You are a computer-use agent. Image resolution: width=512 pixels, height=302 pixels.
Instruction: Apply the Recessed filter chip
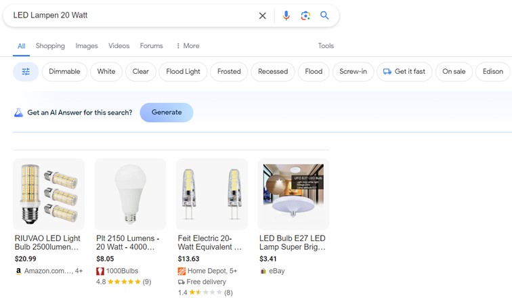pyautogui.click(x=273, y=72)
